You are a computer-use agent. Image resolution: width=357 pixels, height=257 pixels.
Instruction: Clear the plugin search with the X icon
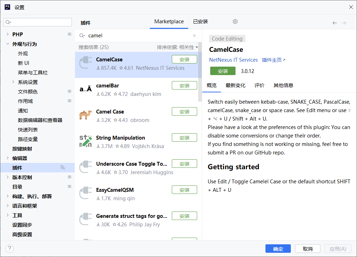pos(194,36)
